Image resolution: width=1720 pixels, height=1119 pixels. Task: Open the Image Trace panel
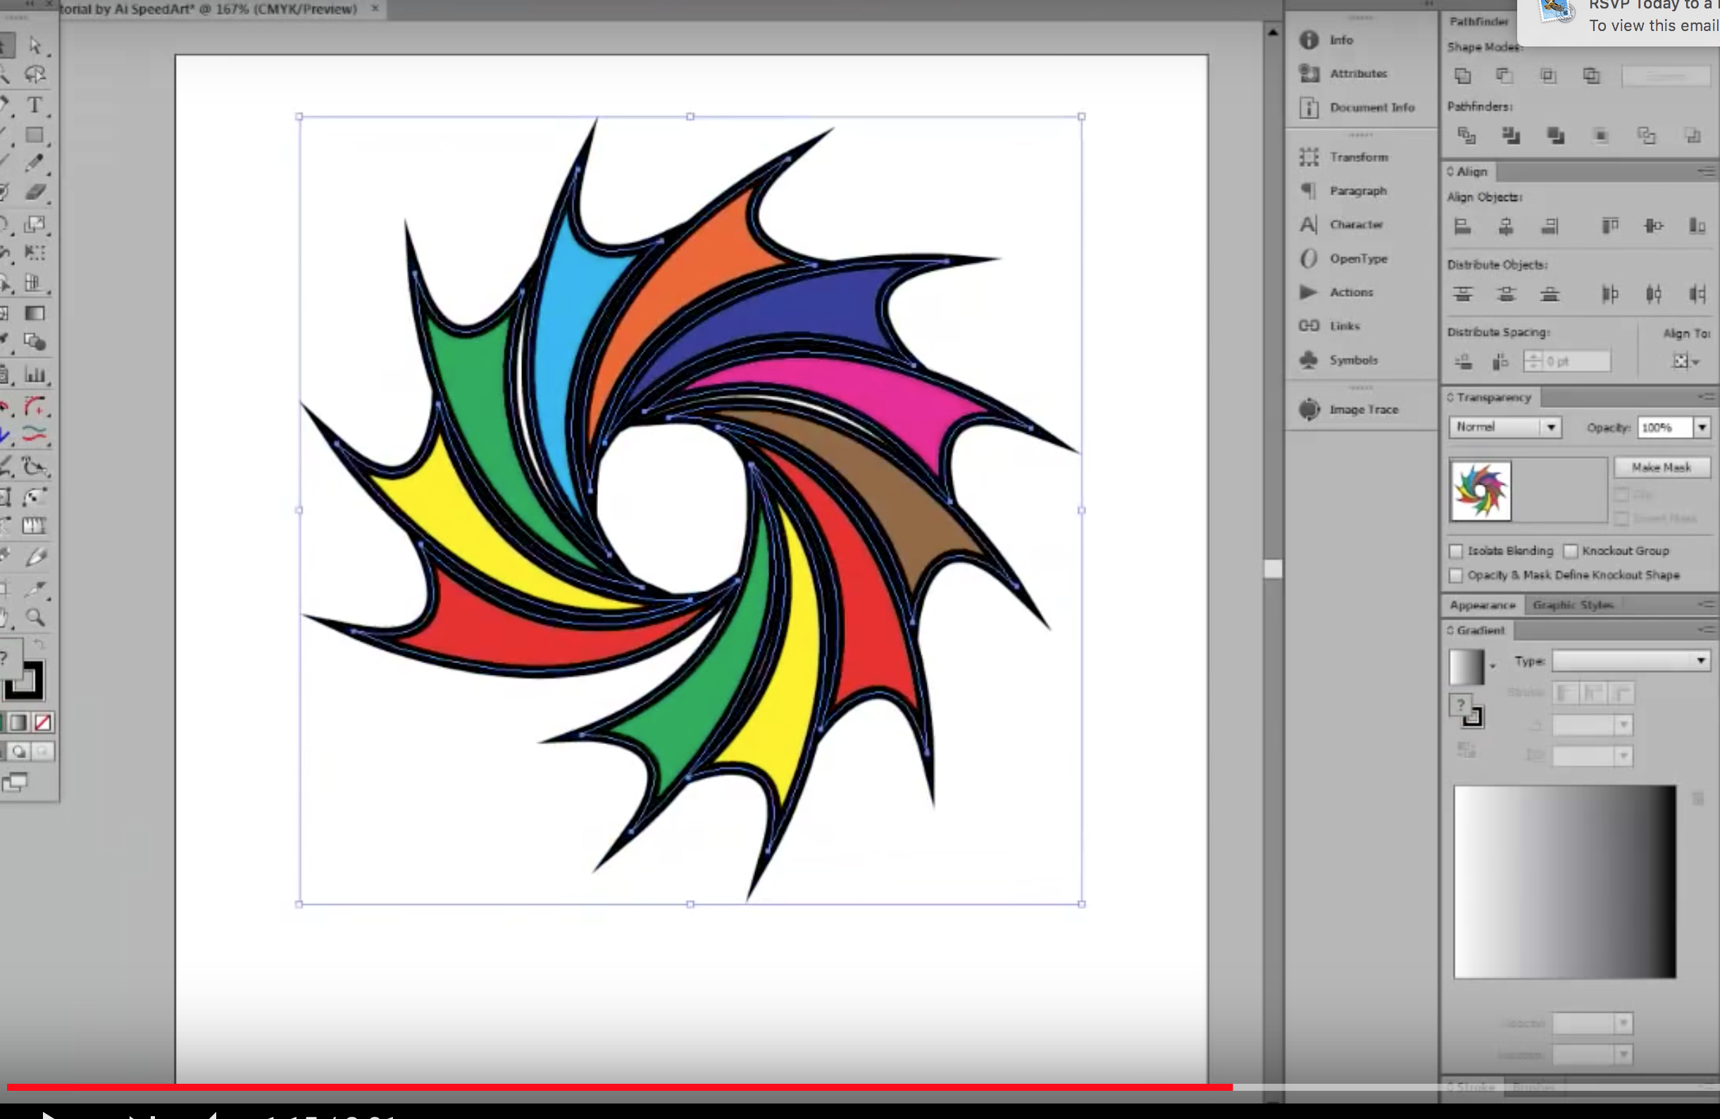pos(1361,409)
